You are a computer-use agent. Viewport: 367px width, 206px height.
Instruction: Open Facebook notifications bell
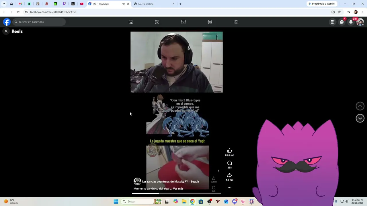click(x=351, y=22)
